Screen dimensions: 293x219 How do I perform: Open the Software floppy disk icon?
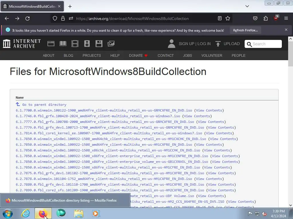pyautogui.click(x=99, y=44)
